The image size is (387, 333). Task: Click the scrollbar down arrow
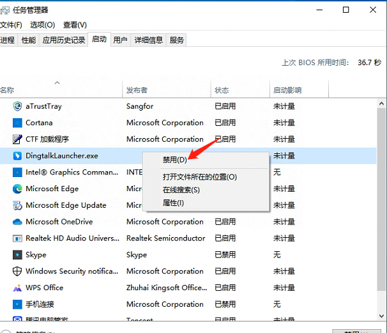pos(381,316)
